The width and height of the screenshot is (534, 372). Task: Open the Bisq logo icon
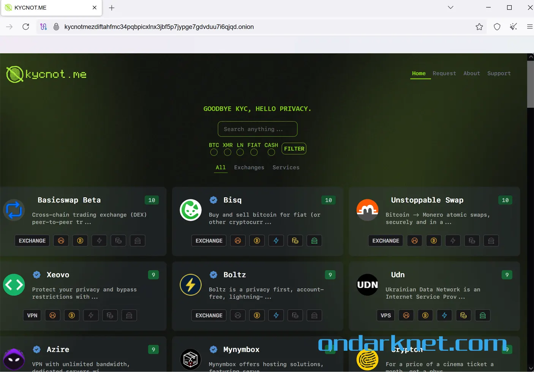click(191, 210)
